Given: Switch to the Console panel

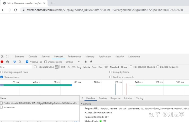Looking at the screenshot, I should point(33,57).
